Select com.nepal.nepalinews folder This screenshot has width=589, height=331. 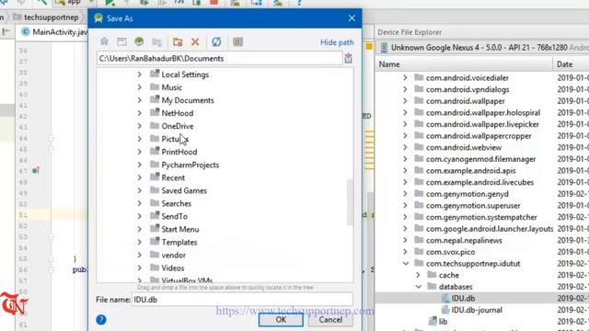pyautogui.click(x=464, y=240)
